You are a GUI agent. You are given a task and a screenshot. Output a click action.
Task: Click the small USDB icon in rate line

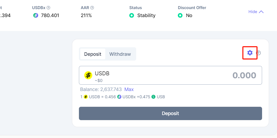pyautogui.click(x=86, y=97)
